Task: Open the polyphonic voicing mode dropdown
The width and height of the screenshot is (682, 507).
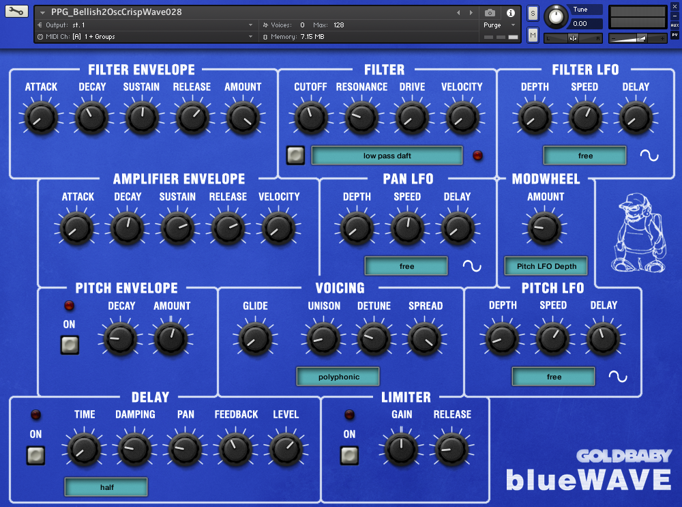Action: pyautogui.click(x=338, y=377)
